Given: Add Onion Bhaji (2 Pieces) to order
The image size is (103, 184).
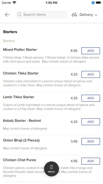Looking at the screenshot, I should (x=91, y=141).
